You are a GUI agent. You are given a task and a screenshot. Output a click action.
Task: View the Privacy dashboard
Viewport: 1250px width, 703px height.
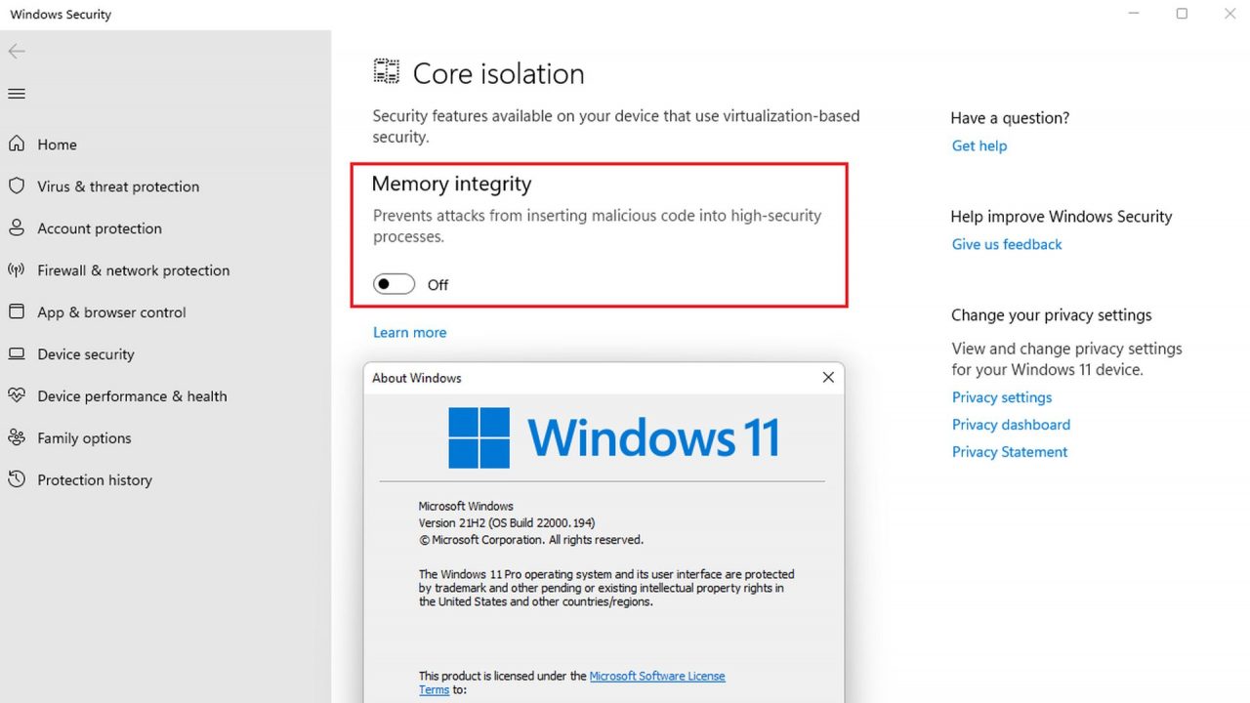tap(1011, 425)
